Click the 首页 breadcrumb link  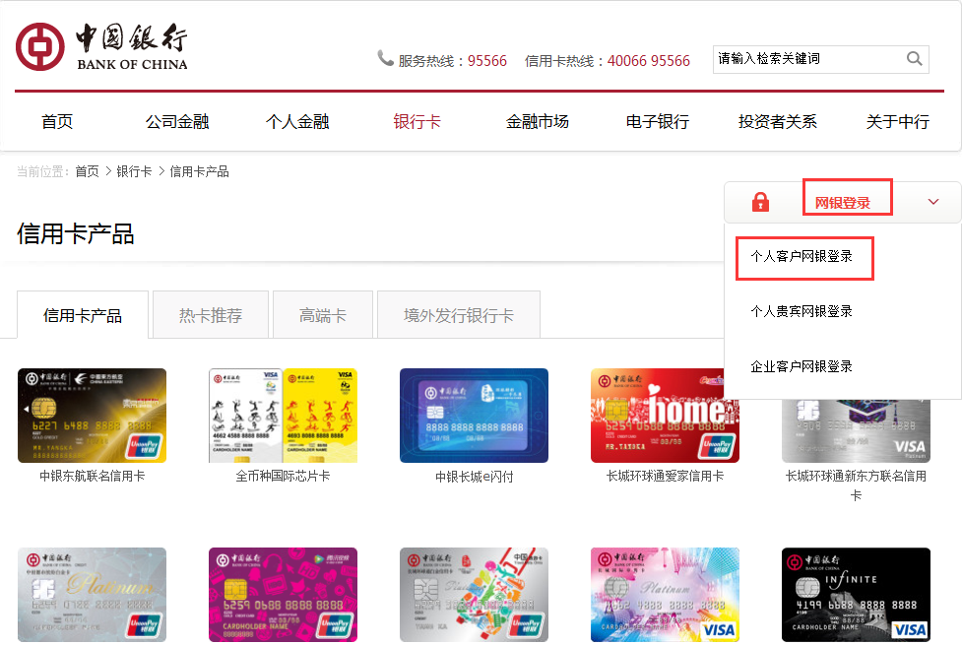click(89, 170)
